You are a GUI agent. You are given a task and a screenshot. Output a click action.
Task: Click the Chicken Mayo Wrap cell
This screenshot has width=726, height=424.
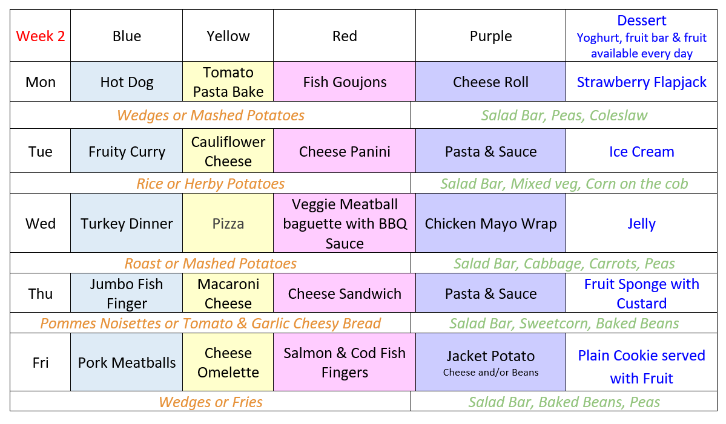(490, 223)
